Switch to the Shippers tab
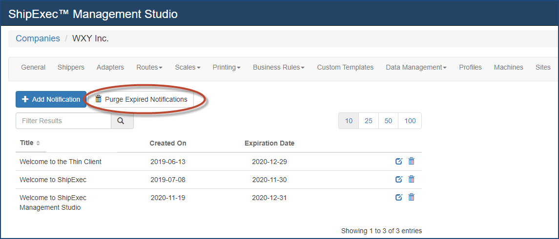Screen dimensions: 559x239 pyautogui.click(x=71, y=67)
